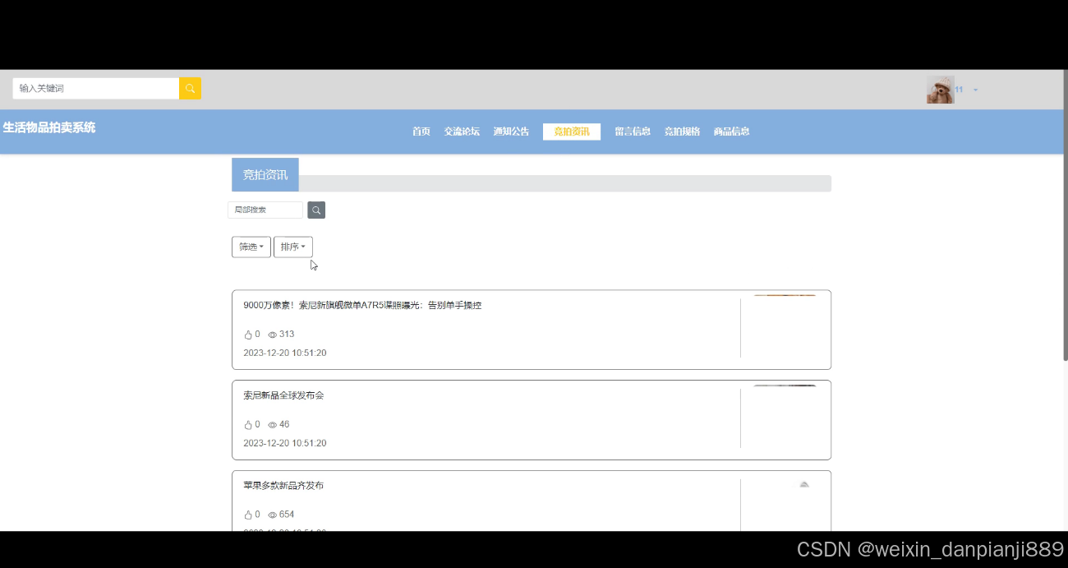Go to the 首页 home menu
Image resolution: width=1068 pixels, height=568 pixels.
click(x=421, y=132)
